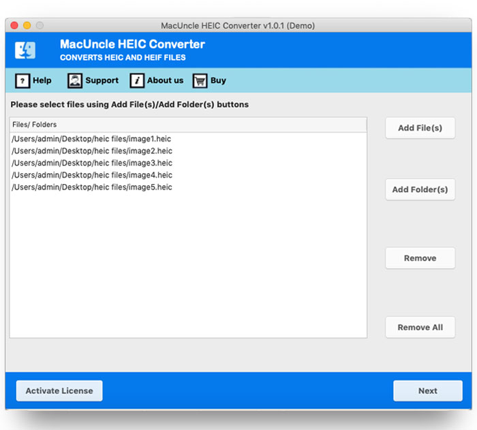This screenshot has height=430, width=477.
Task: Click the MacUncle Finder logo icon
Action: tap(25, 50)
